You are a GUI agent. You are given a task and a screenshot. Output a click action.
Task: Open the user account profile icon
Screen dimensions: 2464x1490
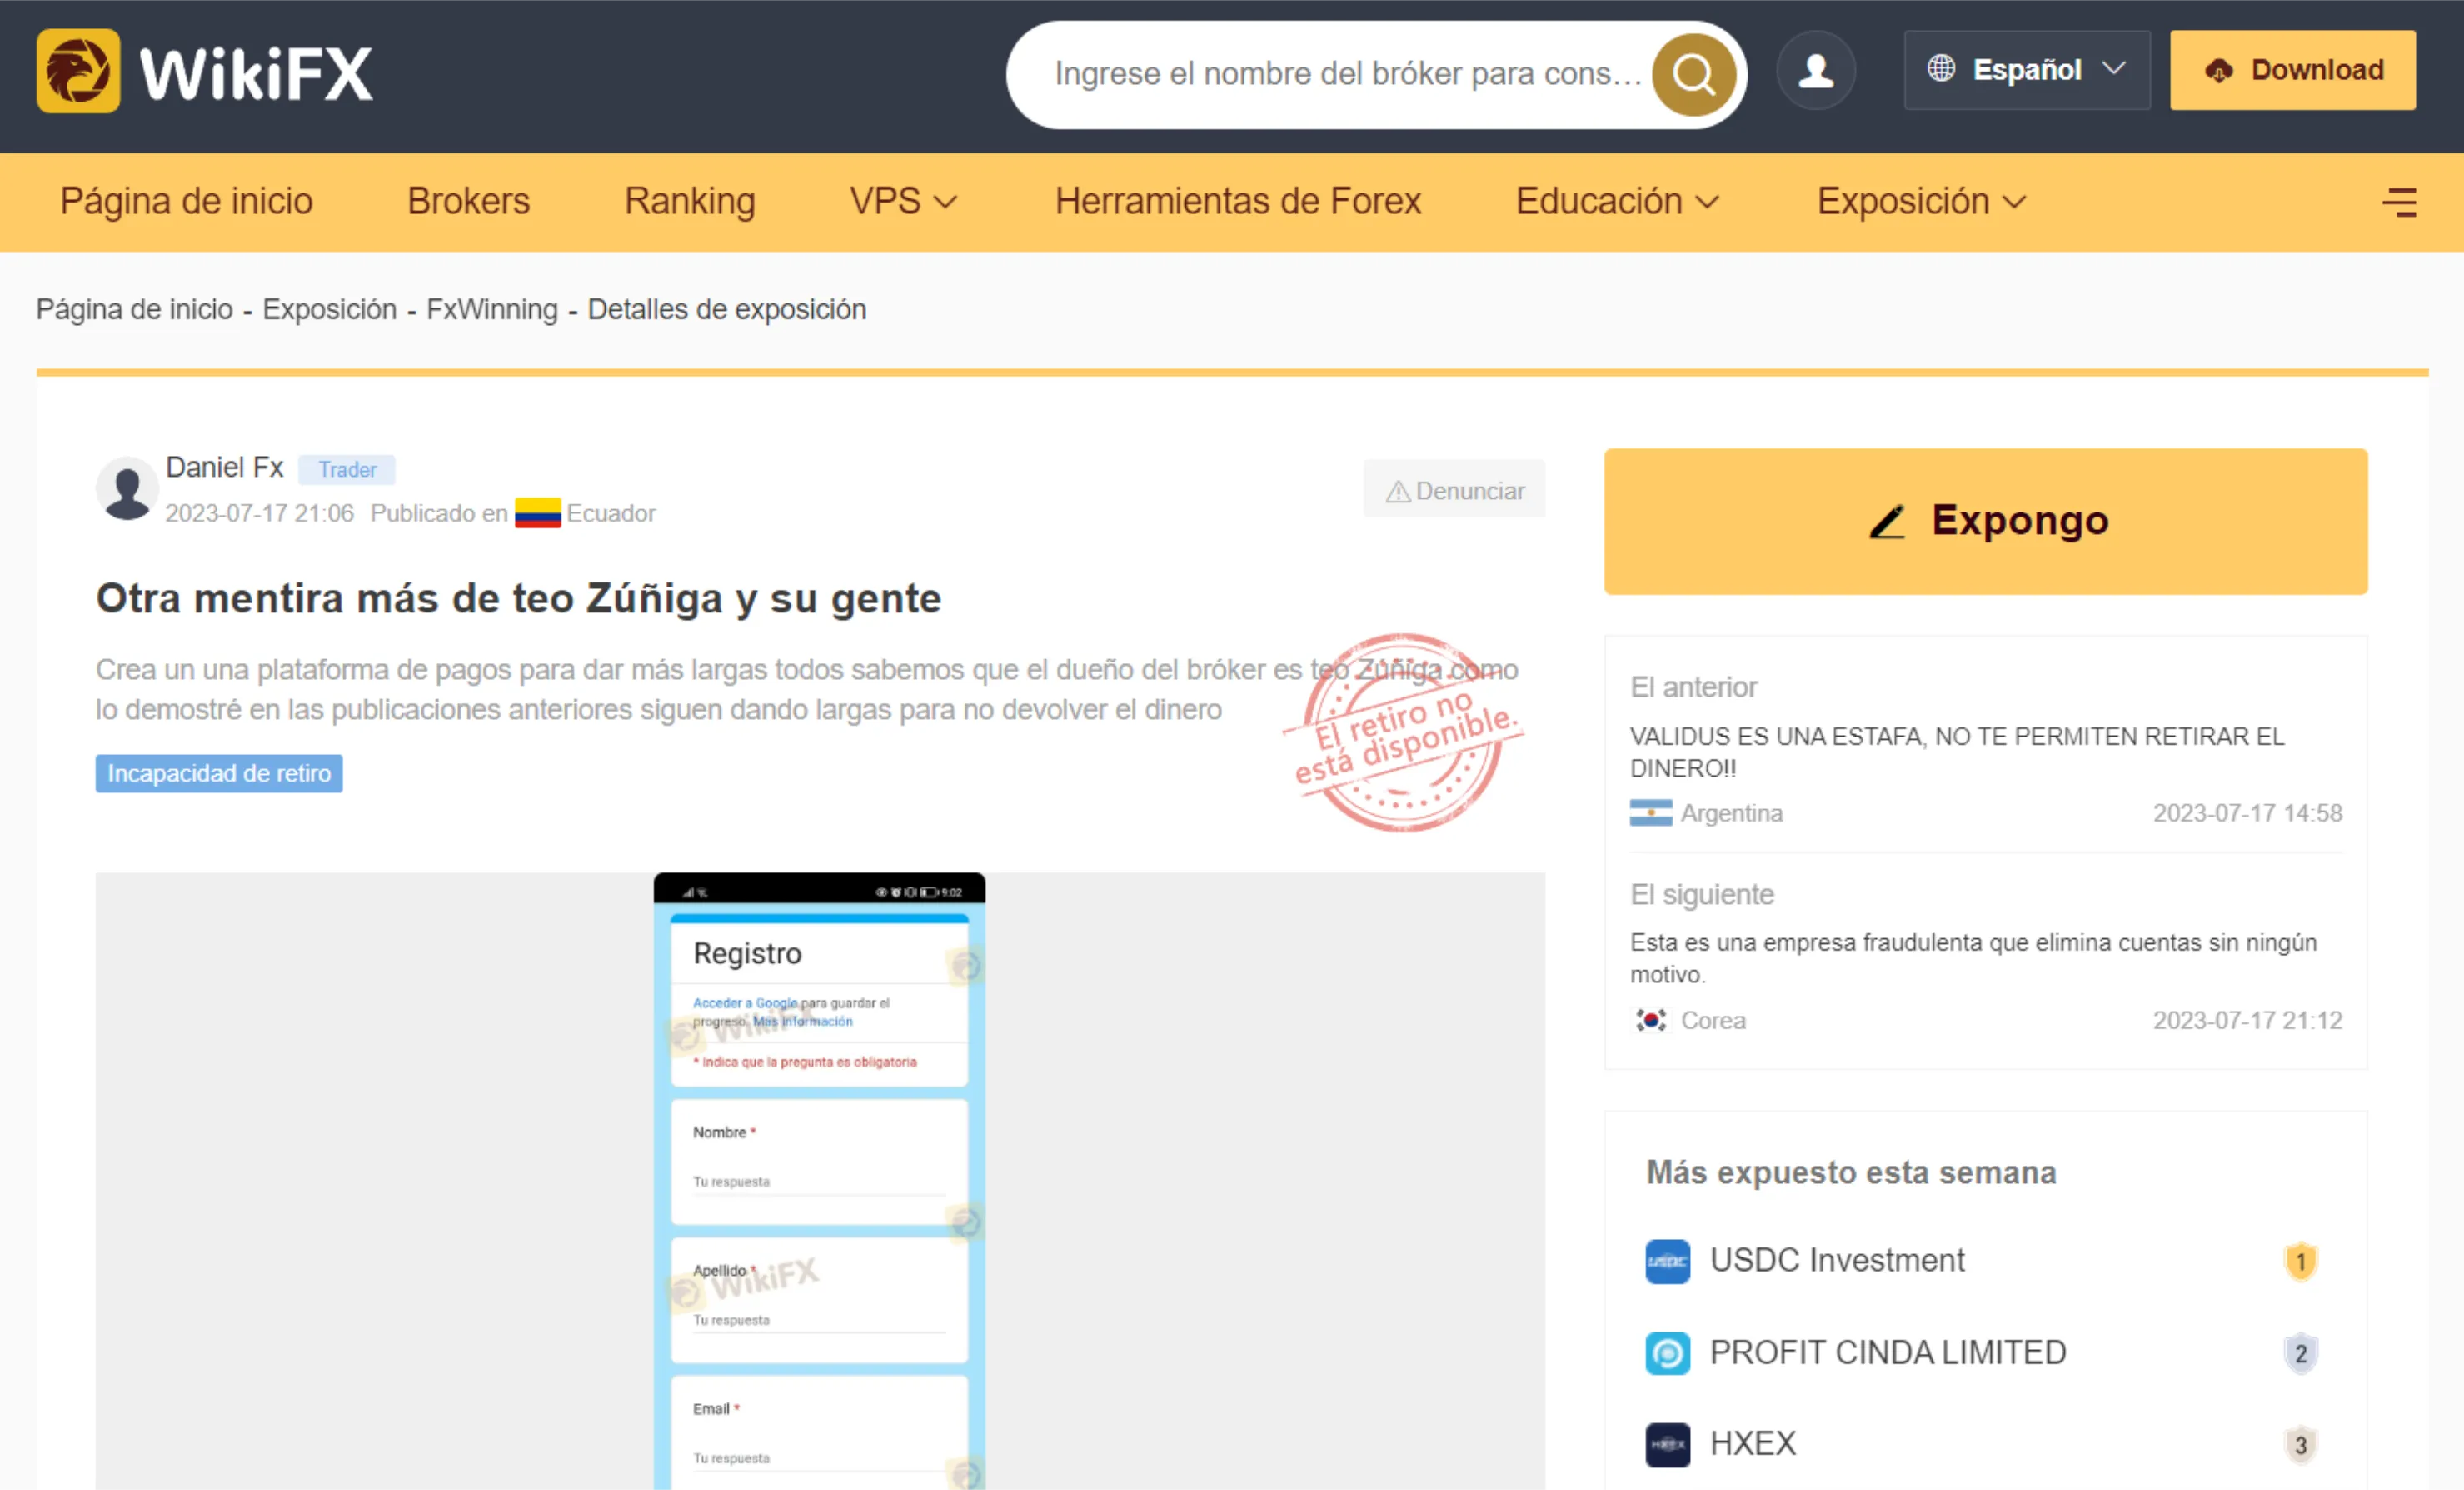click(1815, 70)
